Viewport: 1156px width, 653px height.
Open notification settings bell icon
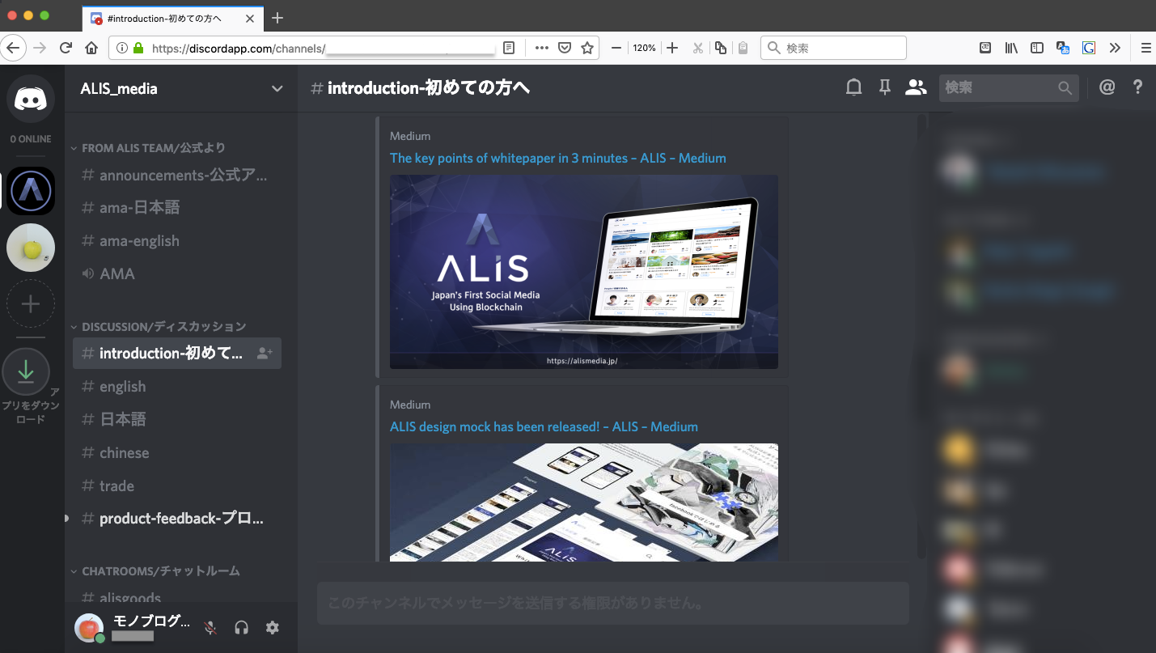point(853,88)
